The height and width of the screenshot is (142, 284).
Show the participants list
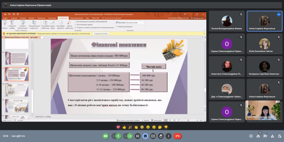(x=258, y=136)
